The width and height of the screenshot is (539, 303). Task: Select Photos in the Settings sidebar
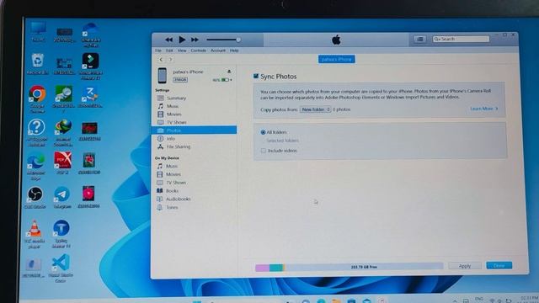[194, 130]
